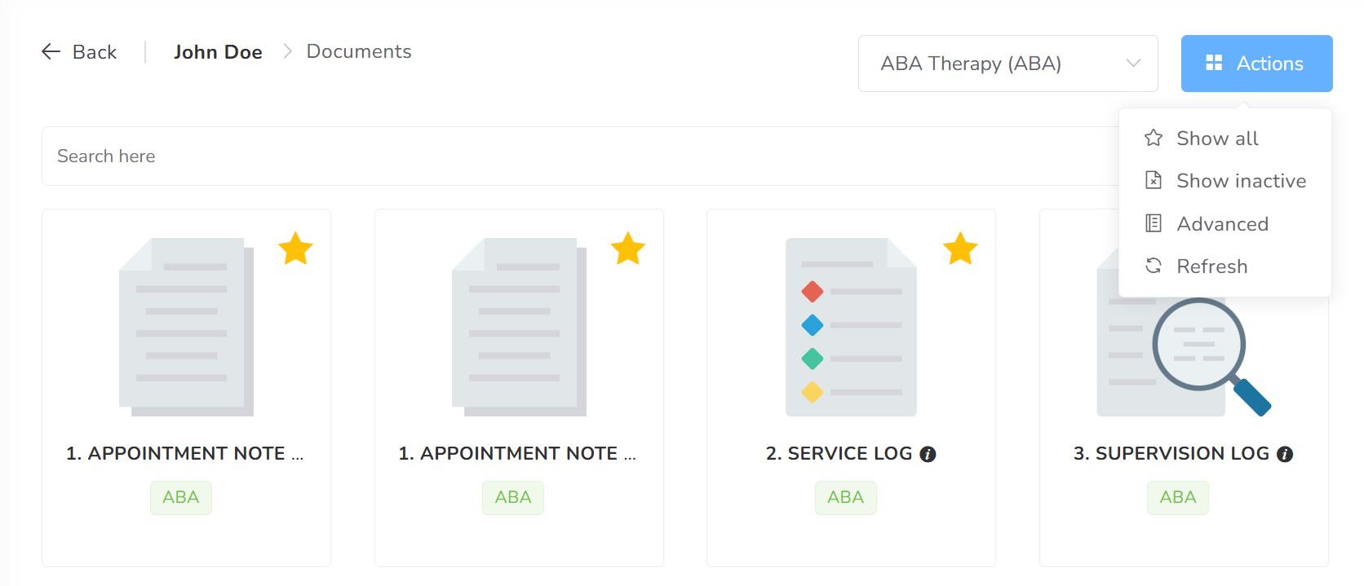Viewport: 1364px width, 586px height.
Task: Click the Service Log info icon
Action: tap(928, 455)
